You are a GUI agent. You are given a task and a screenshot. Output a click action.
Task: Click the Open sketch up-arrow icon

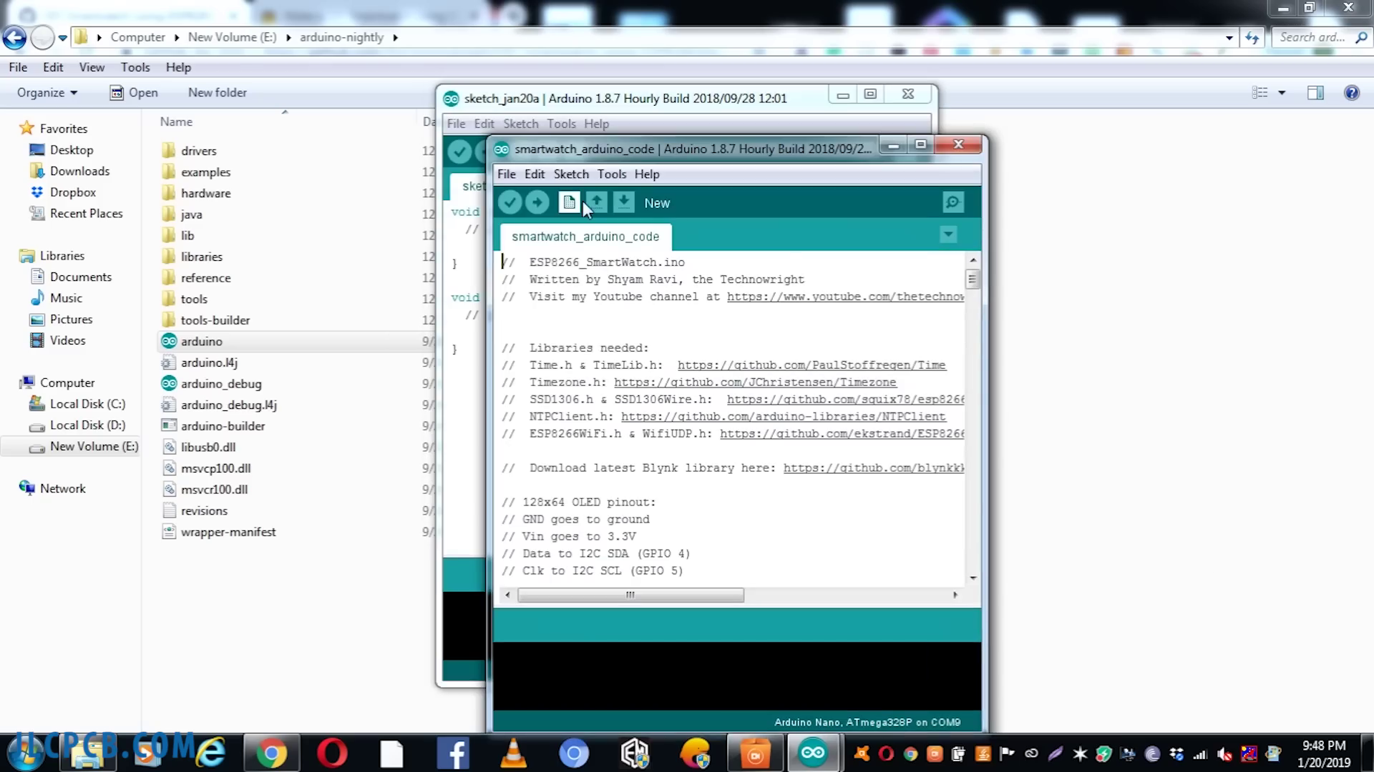[597, 203]
